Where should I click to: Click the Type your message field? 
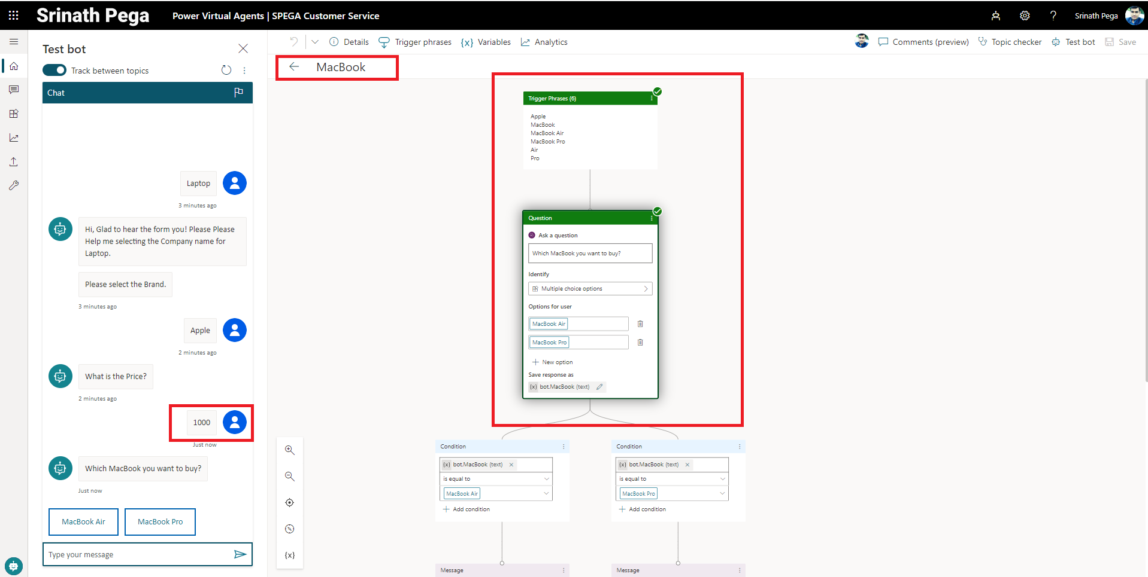138,555
